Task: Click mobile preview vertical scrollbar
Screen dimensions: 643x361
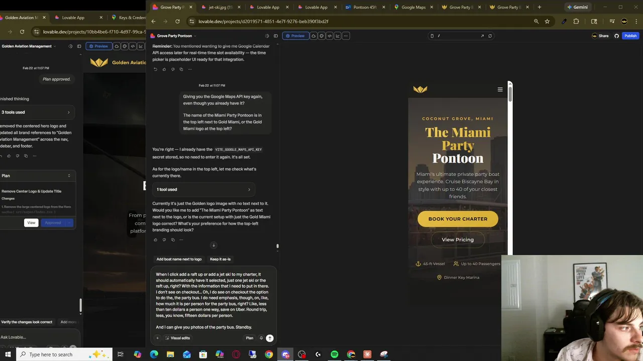Action: tap(510, 93)
